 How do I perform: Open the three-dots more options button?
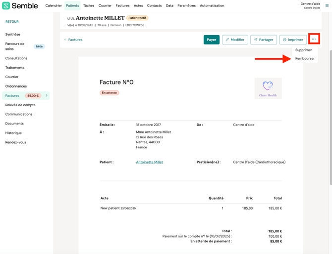point(314,39)
